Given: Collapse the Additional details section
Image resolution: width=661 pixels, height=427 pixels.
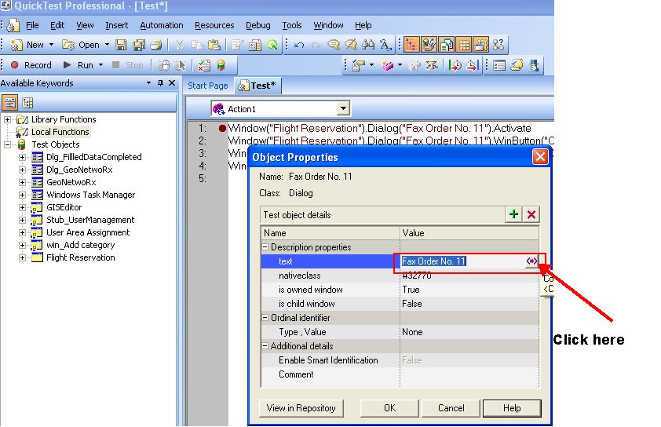Looking at the screenshot, I should pyautogui.click(x=265, y=345).
